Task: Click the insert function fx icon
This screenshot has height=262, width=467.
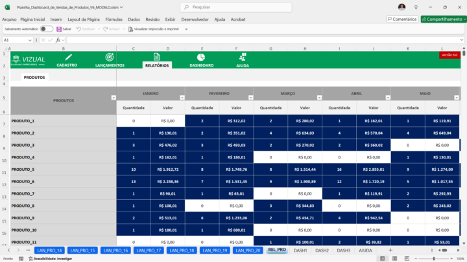Action: [57, 40]
